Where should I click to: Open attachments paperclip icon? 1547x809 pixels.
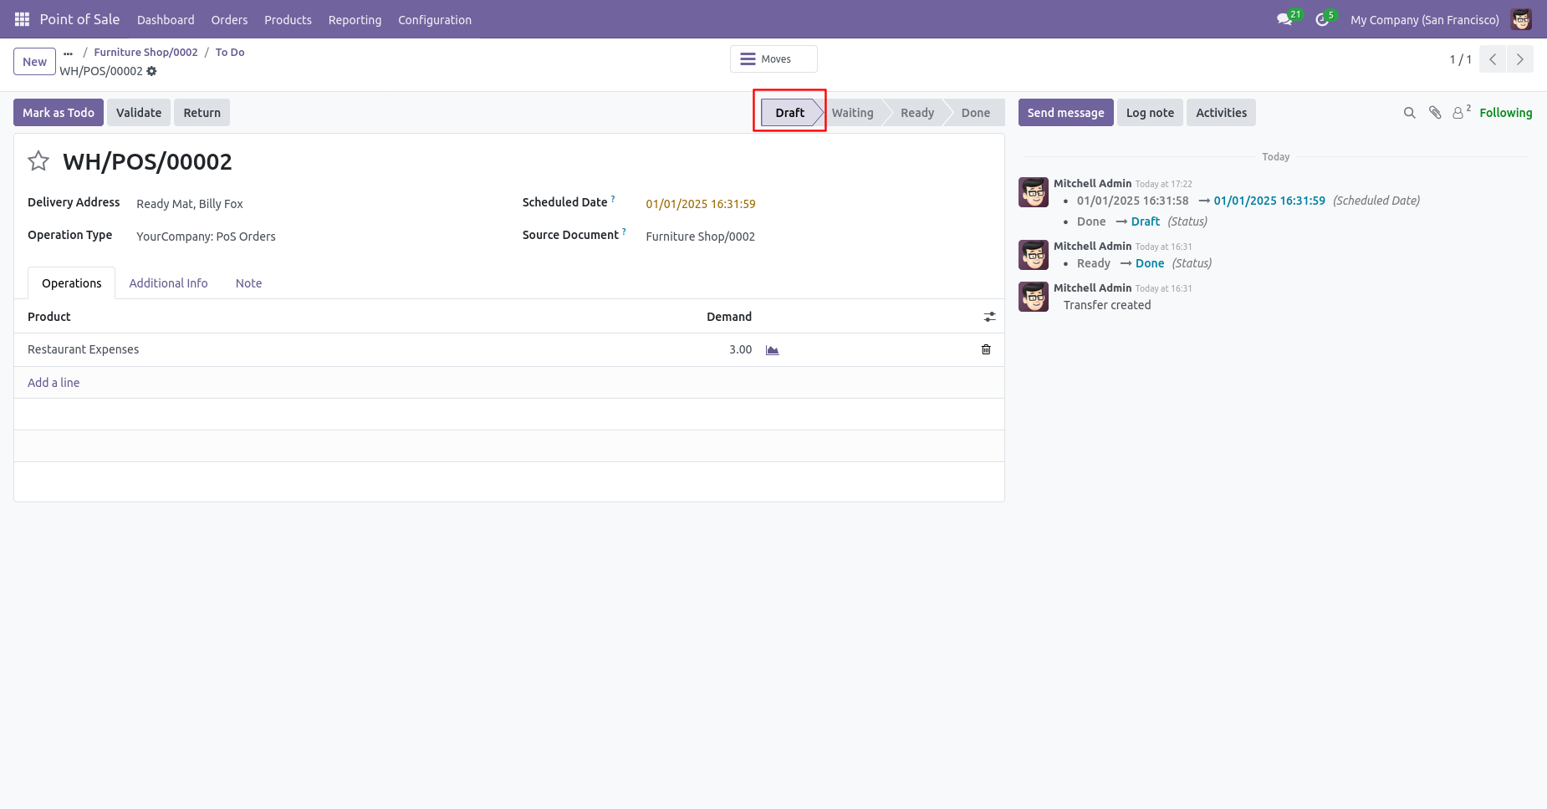click(x=1435, y=113)
